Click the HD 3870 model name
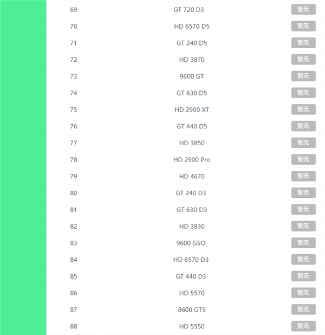The width and height of the screenshot is (325, 335). [192, 60]
